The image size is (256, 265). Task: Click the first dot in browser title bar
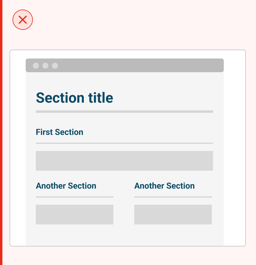[36, 66]
